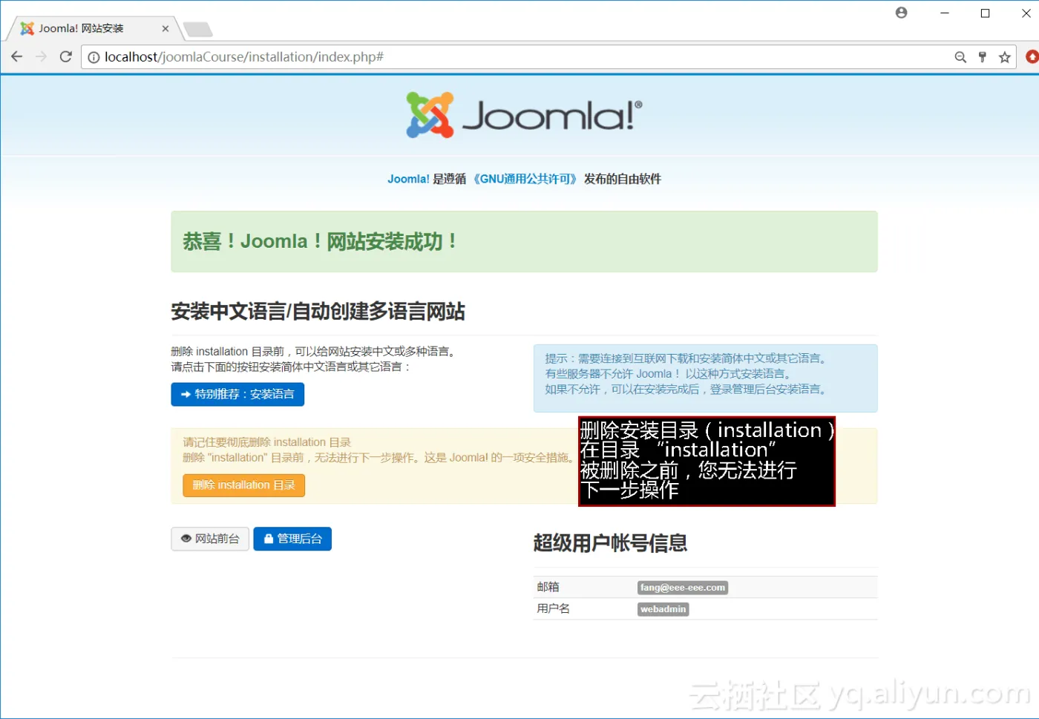Go back with the browser back arrow
The width and height of the screenshot is (1039, 719).
coord(16,56)
